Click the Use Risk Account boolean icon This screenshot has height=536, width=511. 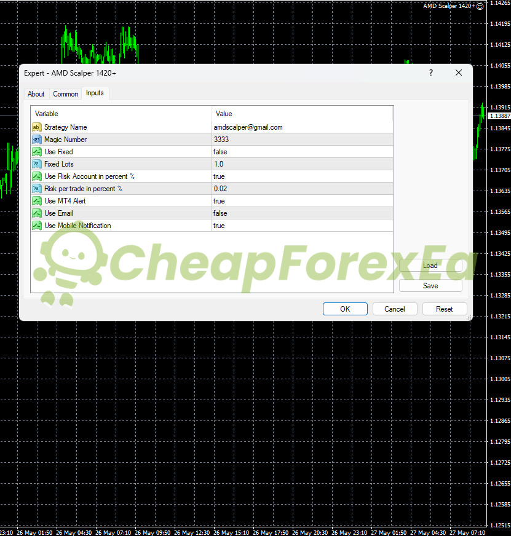37,176
